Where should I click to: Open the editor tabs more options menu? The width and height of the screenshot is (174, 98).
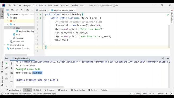168,10
